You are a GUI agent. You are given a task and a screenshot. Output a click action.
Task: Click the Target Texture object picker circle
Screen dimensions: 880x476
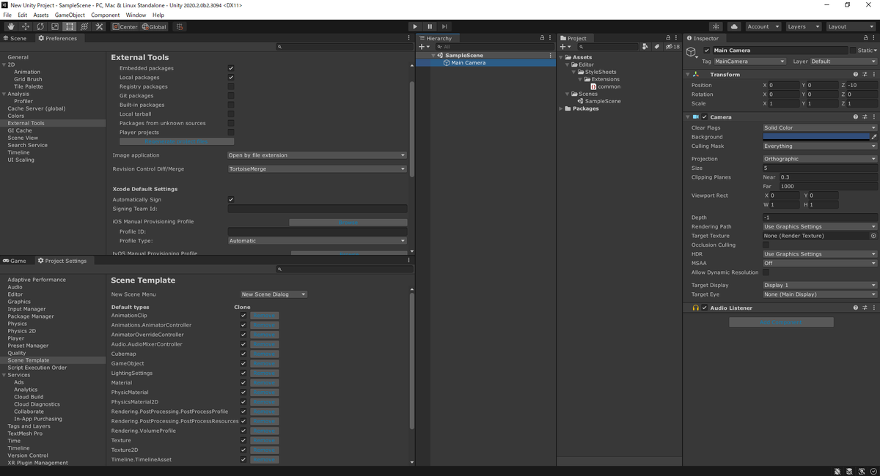point(873,236)
